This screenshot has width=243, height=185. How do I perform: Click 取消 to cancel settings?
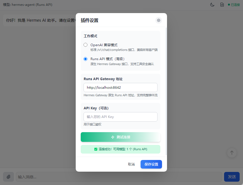pyautogui.click(x=131, y=164)
